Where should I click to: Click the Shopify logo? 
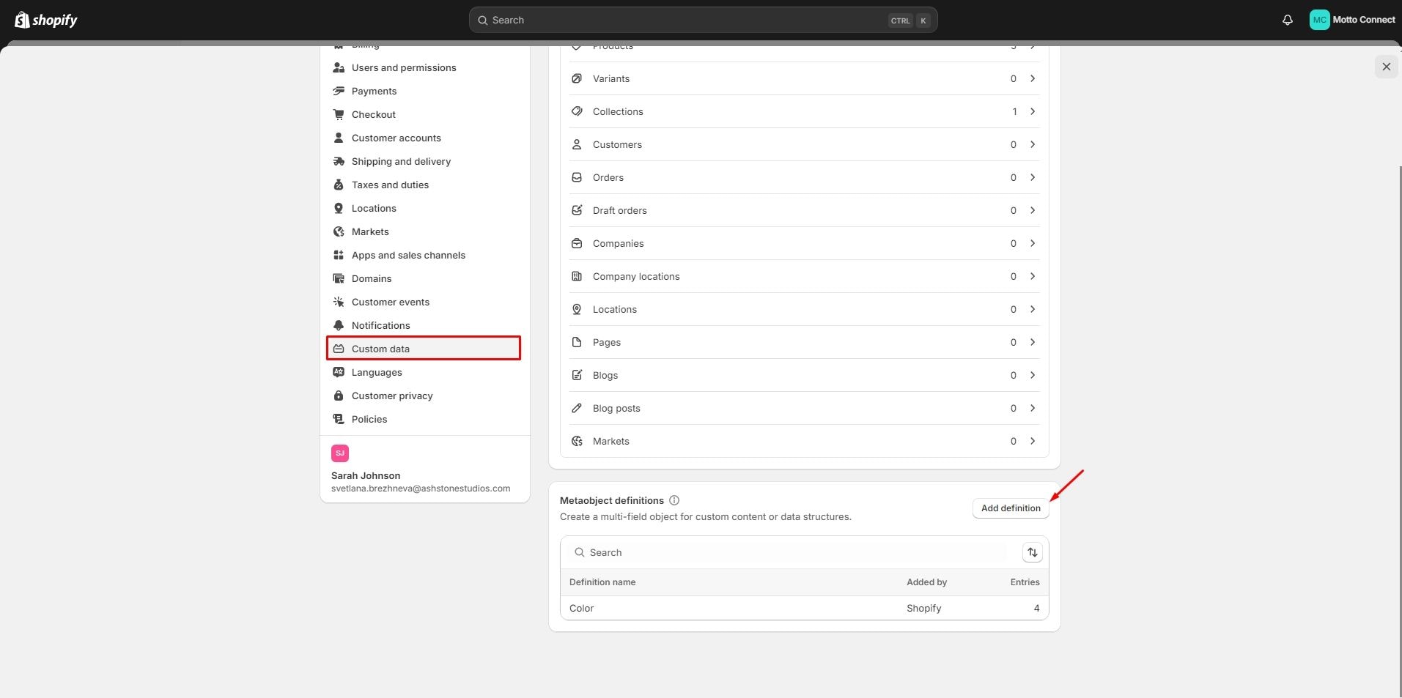[x=46, y=20]
